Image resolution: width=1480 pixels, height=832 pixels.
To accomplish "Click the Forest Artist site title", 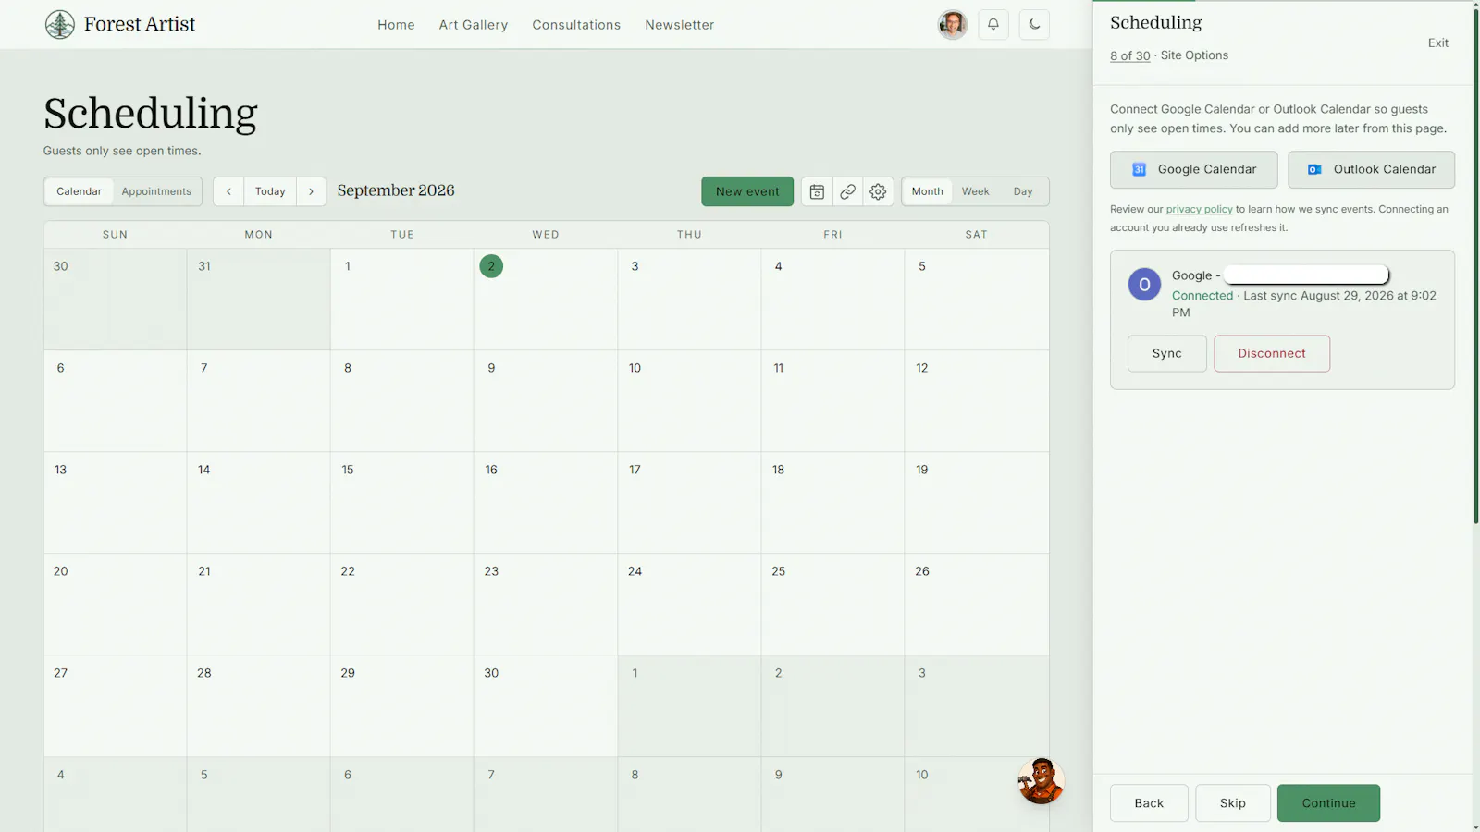I will pyautogui.click(x=140, y=24).
